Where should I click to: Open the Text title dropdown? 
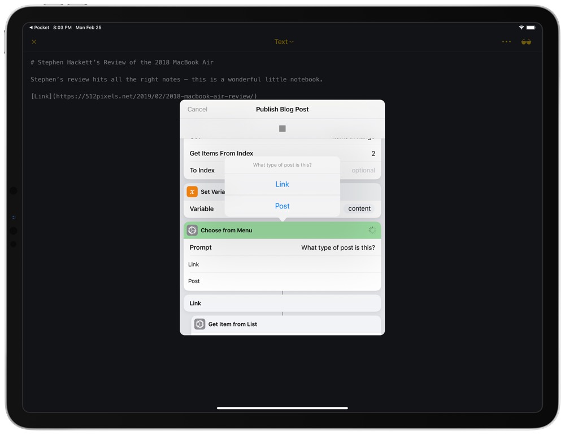click(x=284, y=42)
